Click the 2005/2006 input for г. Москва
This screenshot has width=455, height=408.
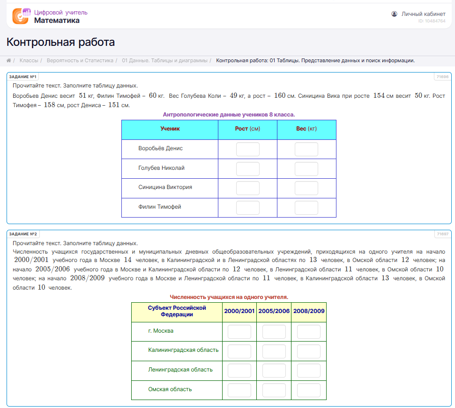(274, 332)
